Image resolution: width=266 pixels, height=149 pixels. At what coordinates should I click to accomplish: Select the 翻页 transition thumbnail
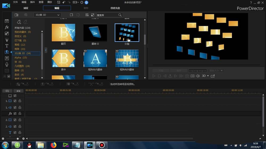point(64,33)
